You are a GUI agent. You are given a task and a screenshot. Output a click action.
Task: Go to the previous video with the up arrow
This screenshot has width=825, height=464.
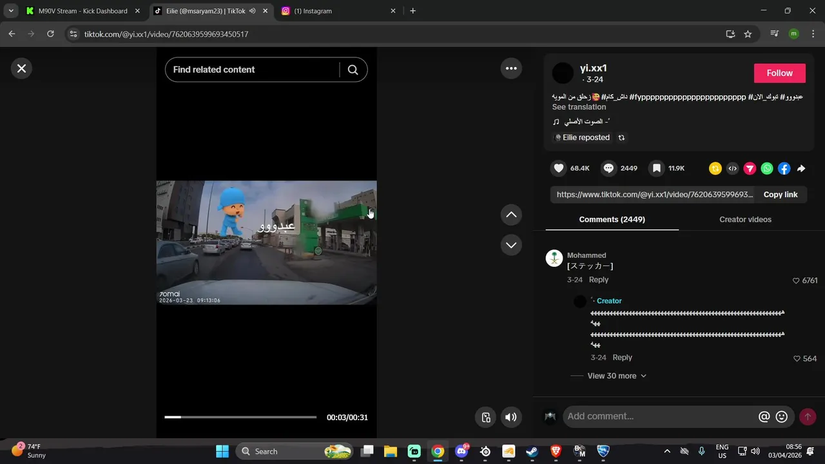511,215
